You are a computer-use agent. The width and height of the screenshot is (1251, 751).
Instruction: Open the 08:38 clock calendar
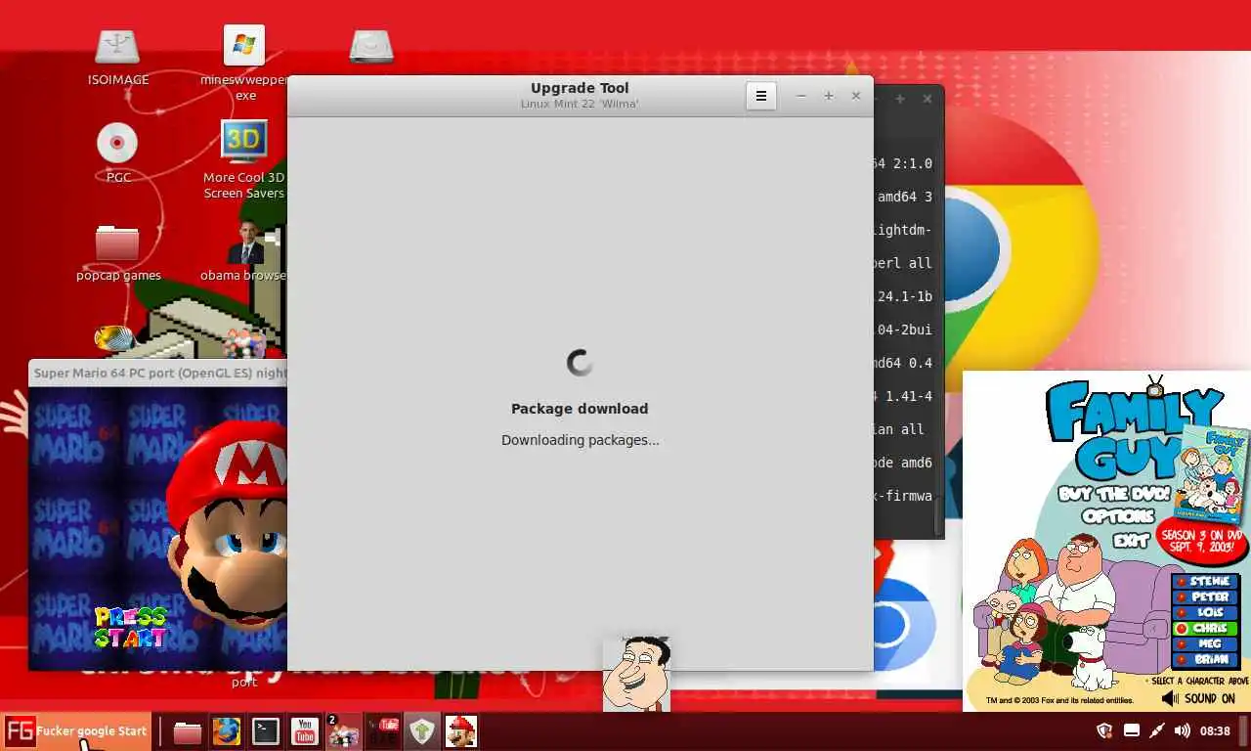pyautogui.click(x=1215, y=730)
